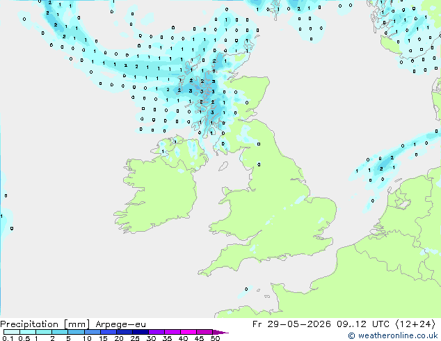The height and width of the screenshot is (341, 441).
Task: Click the 45–50 mm legend color swatch
Action: point(205,332)
